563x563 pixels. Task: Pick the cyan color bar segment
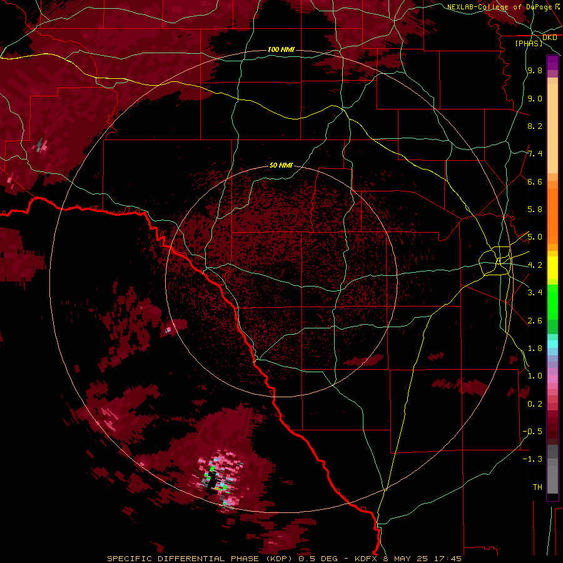tap(552, 343)
